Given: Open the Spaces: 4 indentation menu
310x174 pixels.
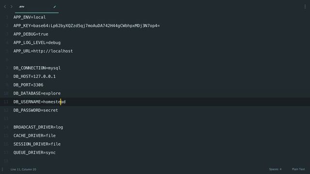Looking at the screenshot, I should click(275, 169).
